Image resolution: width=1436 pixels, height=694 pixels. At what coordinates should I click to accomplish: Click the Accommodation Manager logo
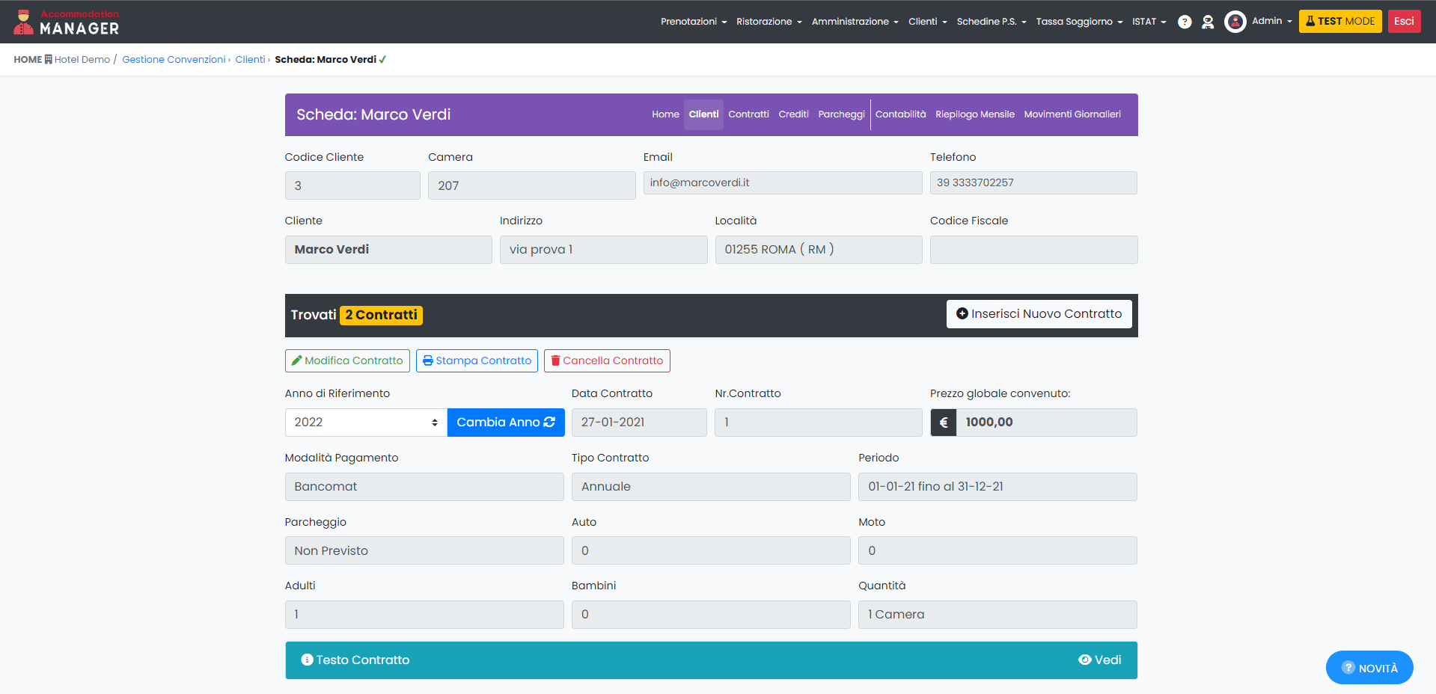point(67,22)
